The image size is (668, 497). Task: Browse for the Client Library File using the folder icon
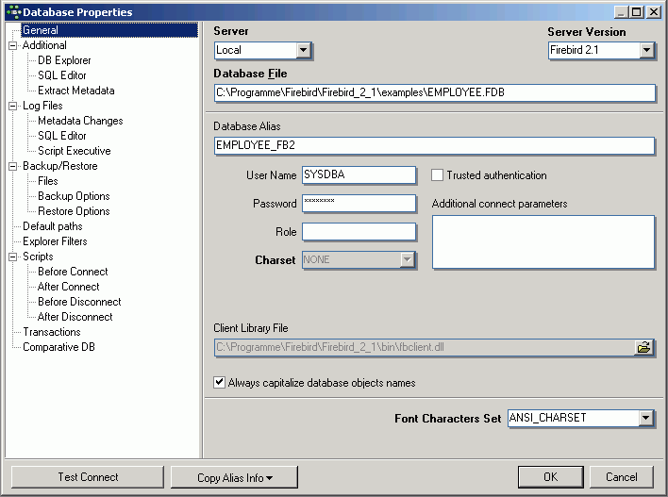click(643, 347)
